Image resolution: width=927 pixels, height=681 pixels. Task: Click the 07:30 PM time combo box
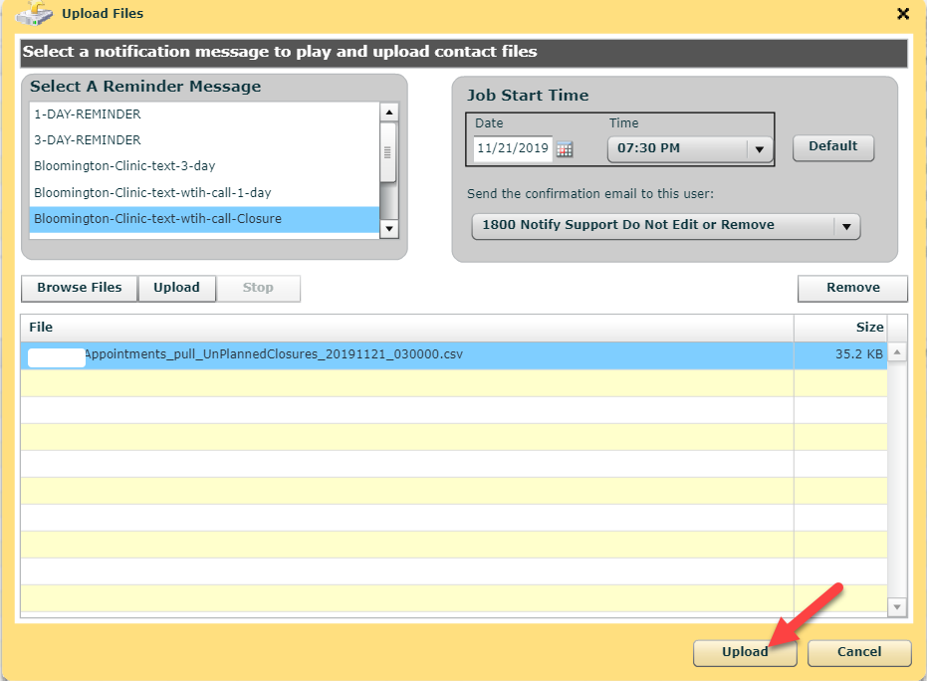tap(677, 148)
